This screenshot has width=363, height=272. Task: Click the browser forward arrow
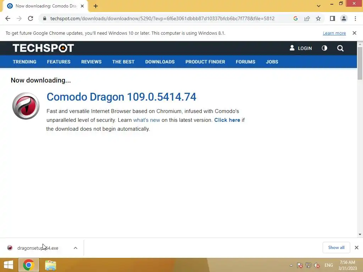[19, 18]
